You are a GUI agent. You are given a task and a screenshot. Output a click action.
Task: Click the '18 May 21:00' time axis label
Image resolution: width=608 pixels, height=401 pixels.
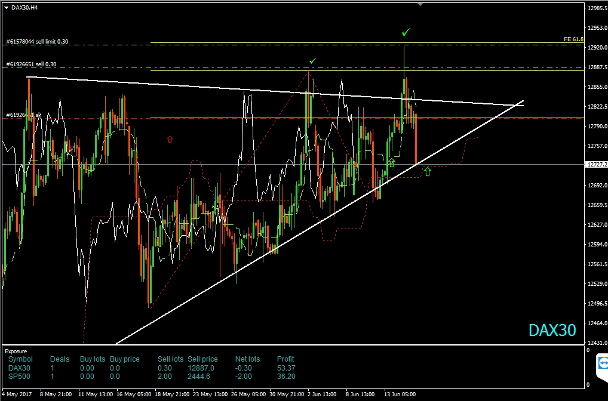pos(172,394)
